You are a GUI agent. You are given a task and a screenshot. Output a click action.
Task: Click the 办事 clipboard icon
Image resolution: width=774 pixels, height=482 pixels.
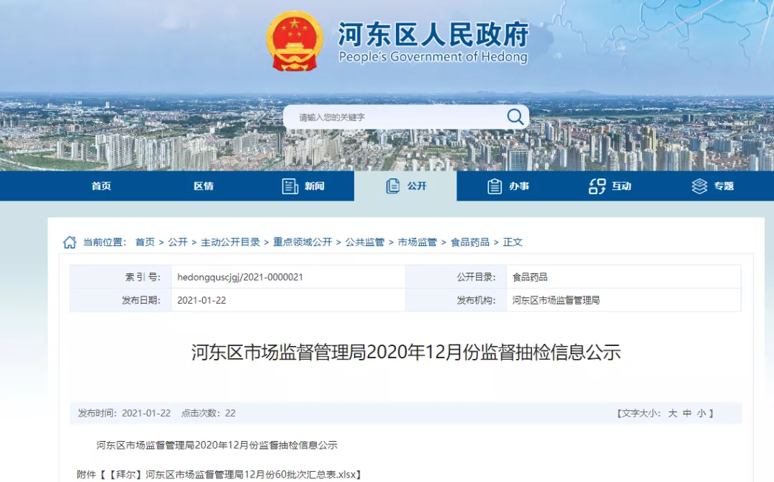pyautogui.click(x=495, y=186)
